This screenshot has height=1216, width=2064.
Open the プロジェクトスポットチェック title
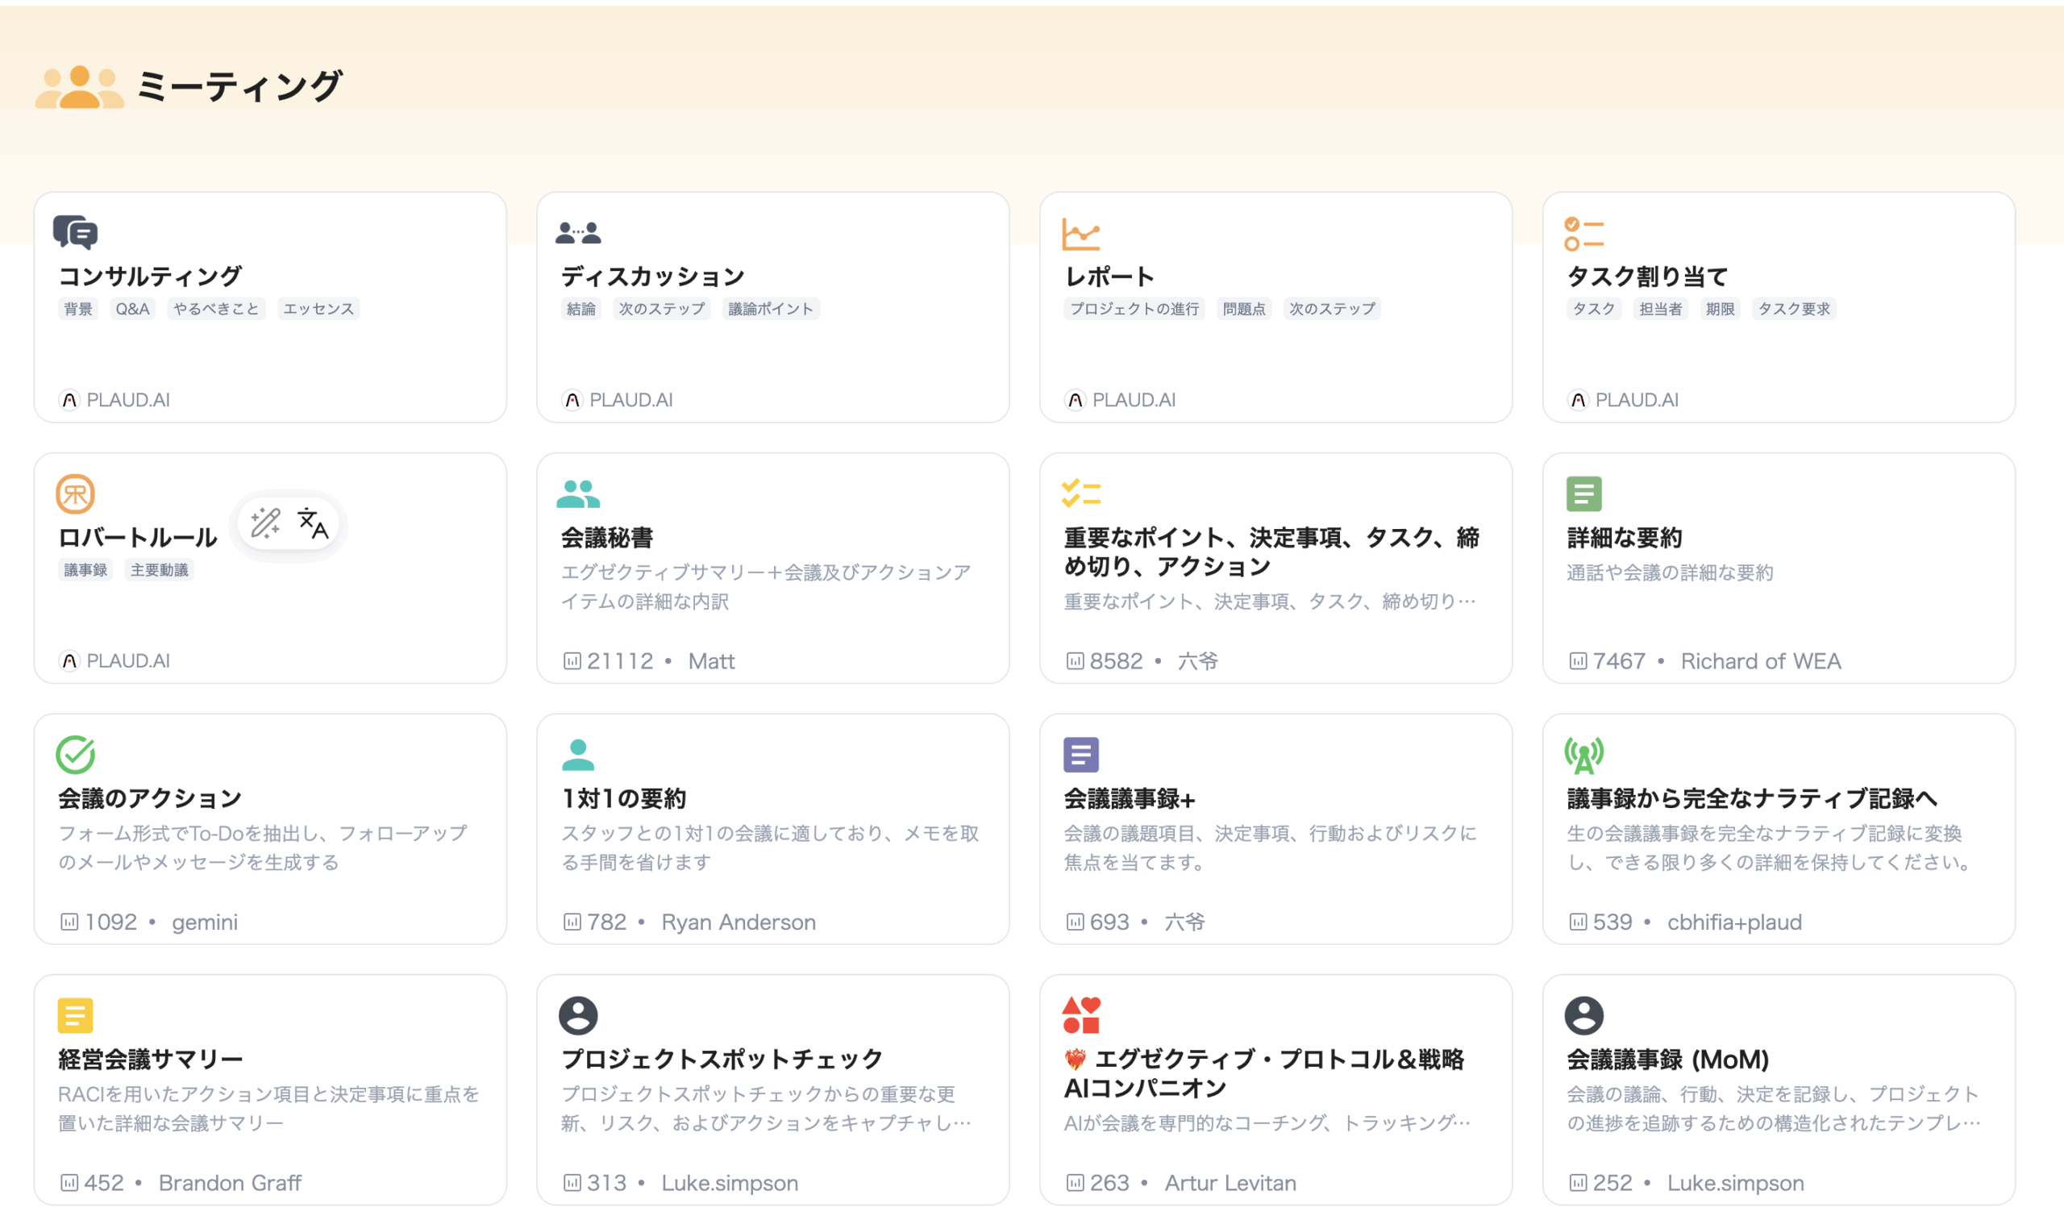point(722,1059)
